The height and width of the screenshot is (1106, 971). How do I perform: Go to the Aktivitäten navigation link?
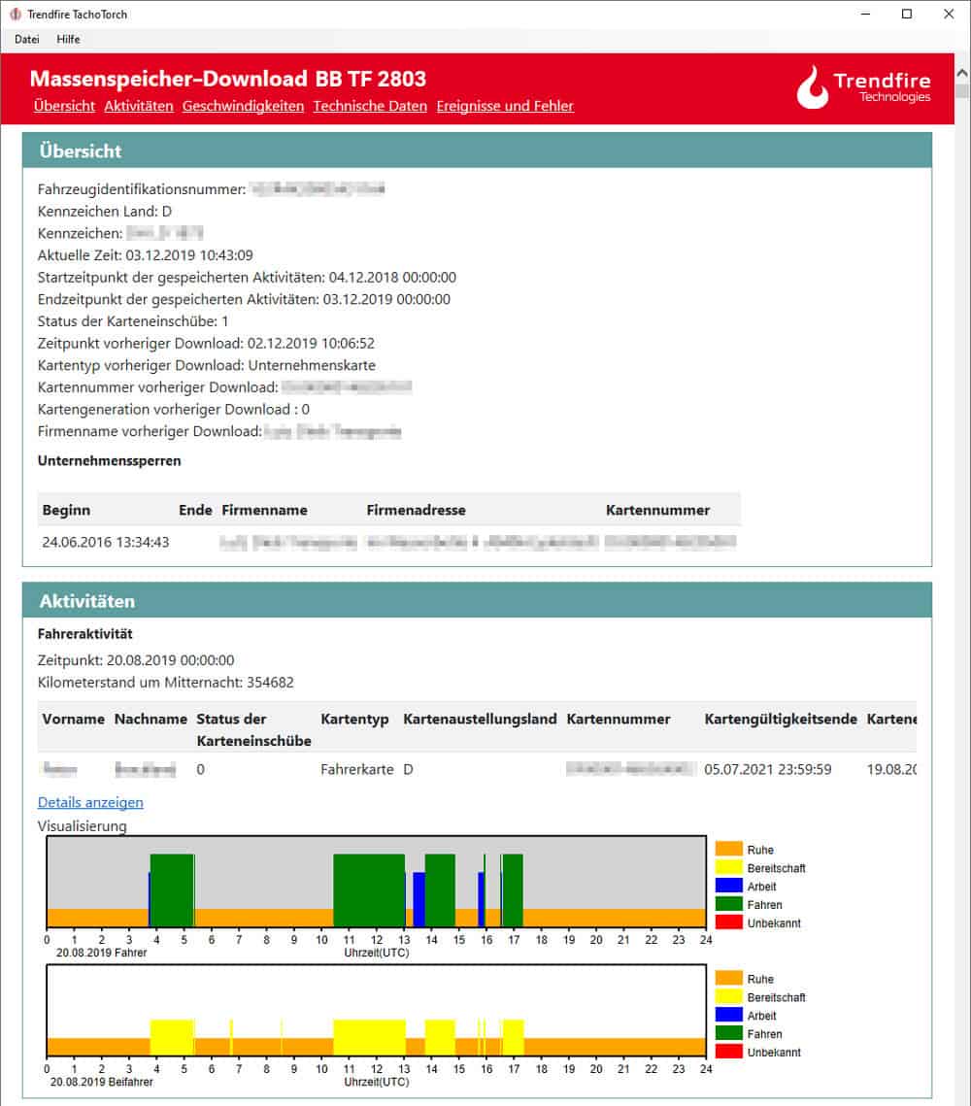pyautogui.click(x=139, y=107)
